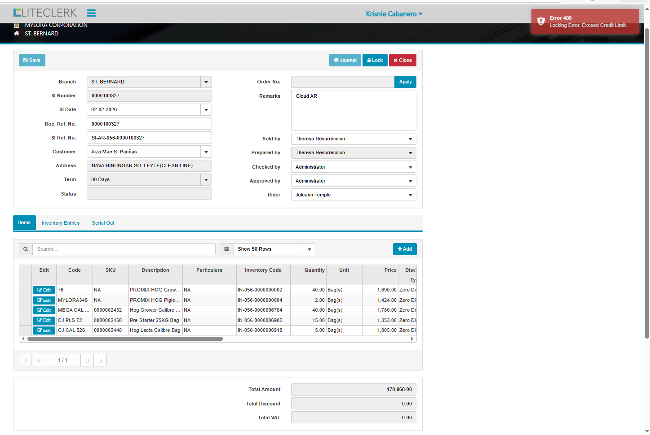650x435 pixels.
Task: Open the Krisnie Cabanero user menu
Action: (x=394, y=14)
